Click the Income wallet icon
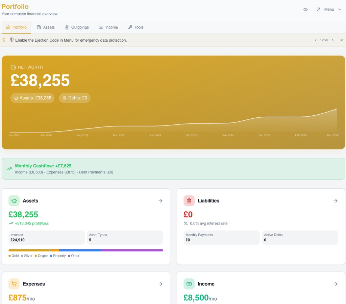346x304 pixels. [x=189, y=284]
